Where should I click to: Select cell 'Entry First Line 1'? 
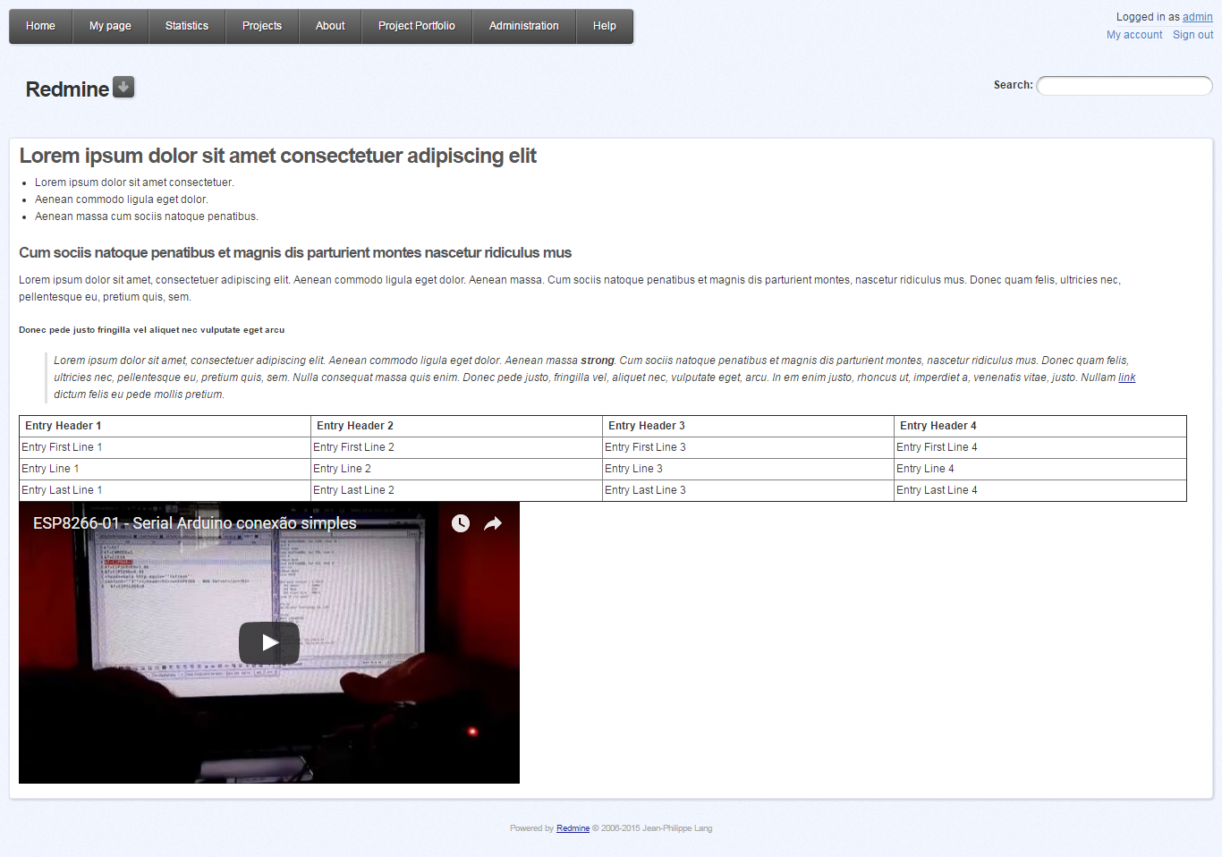point(165,447)
